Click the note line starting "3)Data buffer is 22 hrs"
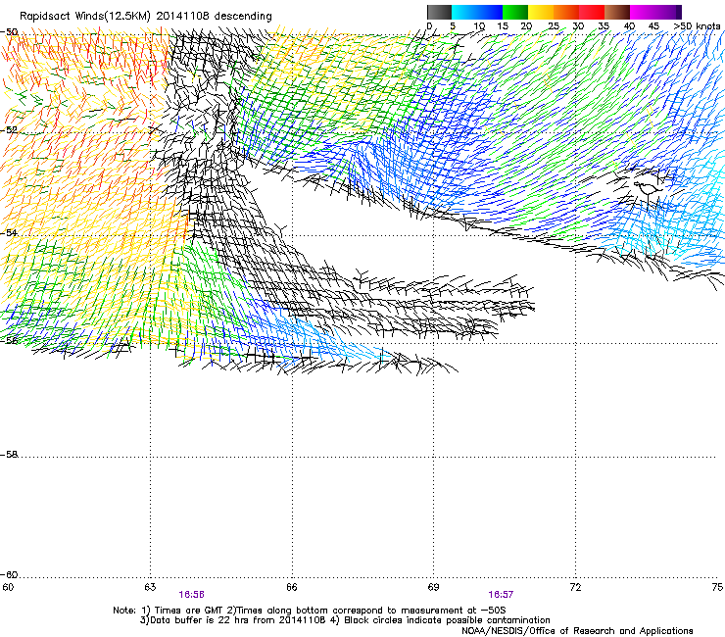 point(345,620)
